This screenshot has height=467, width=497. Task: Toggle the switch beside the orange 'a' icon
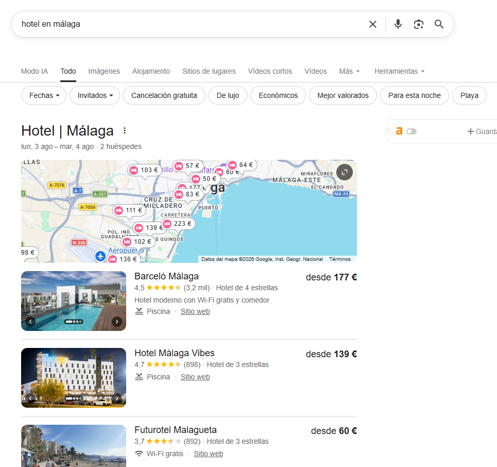pyautogui.click(x=412, y=131)
